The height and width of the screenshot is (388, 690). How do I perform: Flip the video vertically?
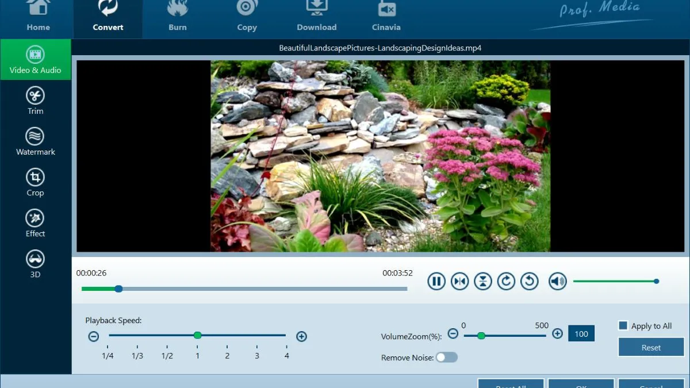pyautogui.click(x=483, y=281)
